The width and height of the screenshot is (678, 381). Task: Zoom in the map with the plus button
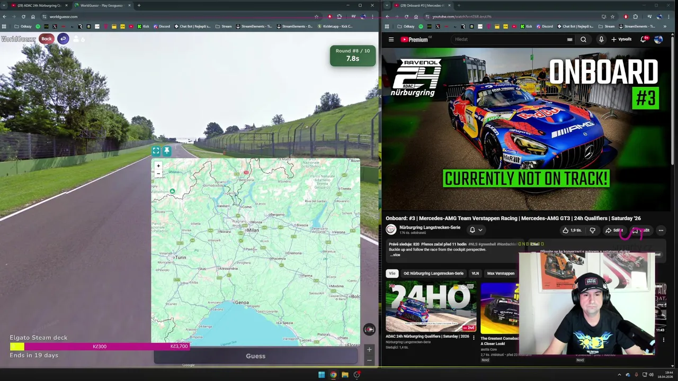158,166
